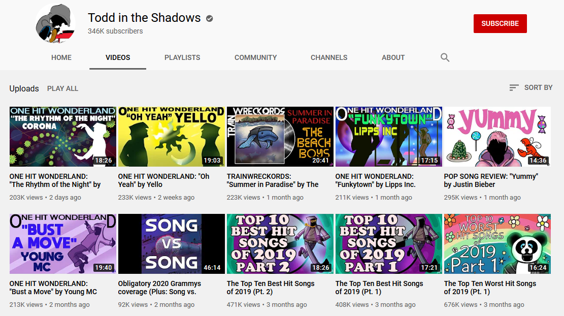
Task: Open the Channels tab
Action: point(329,57)
